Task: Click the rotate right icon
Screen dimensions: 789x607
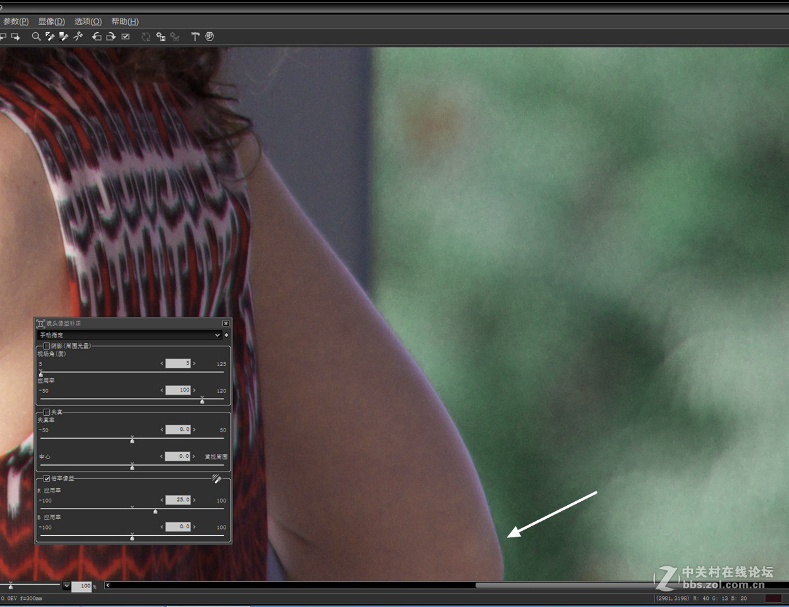Action: (110, 37)
